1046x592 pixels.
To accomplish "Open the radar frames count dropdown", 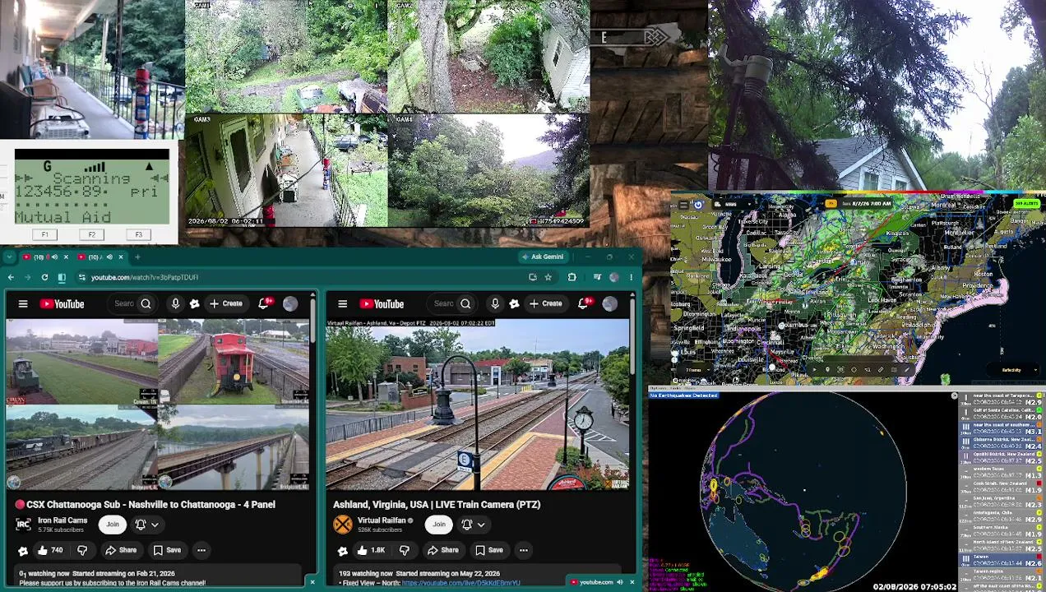I will (695, 370).
